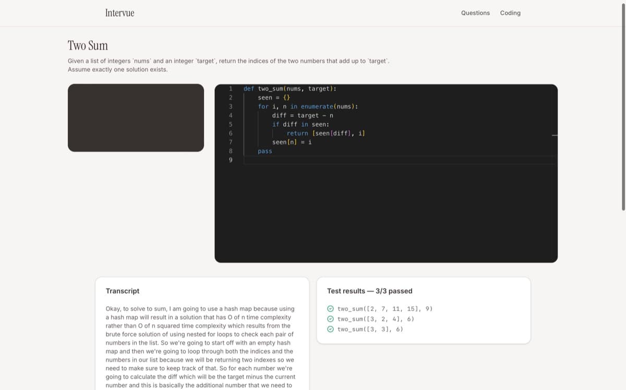Viewport: 626px width, 390px height.
Task: Open the Intervue home logo
Action: 119,13
